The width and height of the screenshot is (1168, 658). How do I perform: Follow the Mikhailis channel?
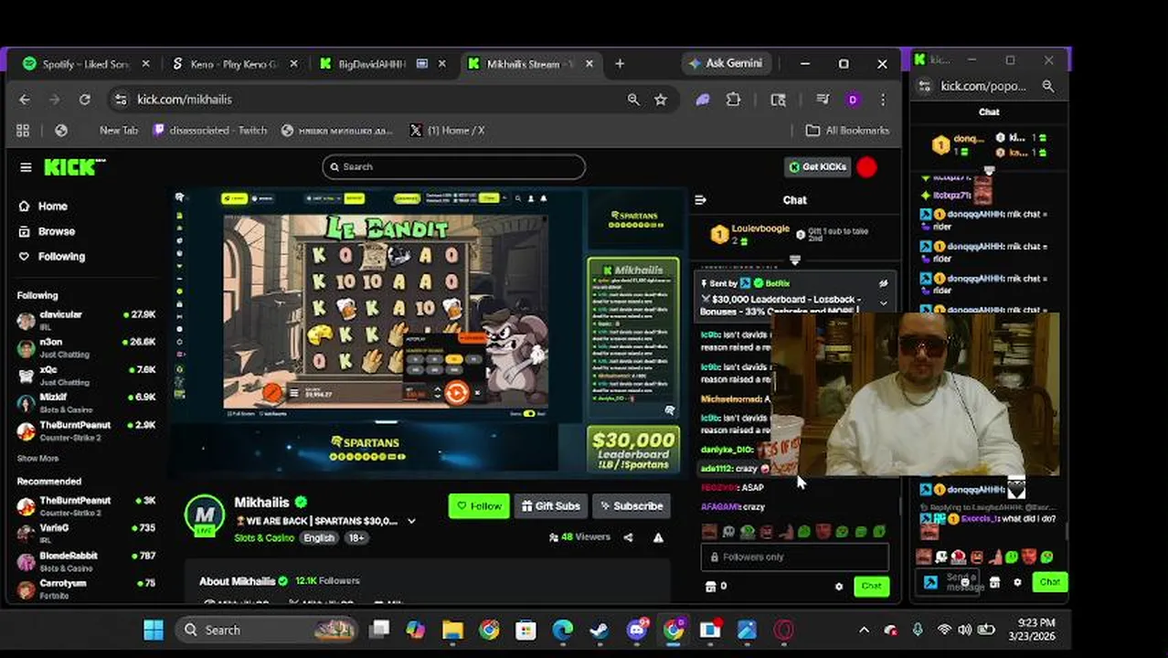(479, 505)
